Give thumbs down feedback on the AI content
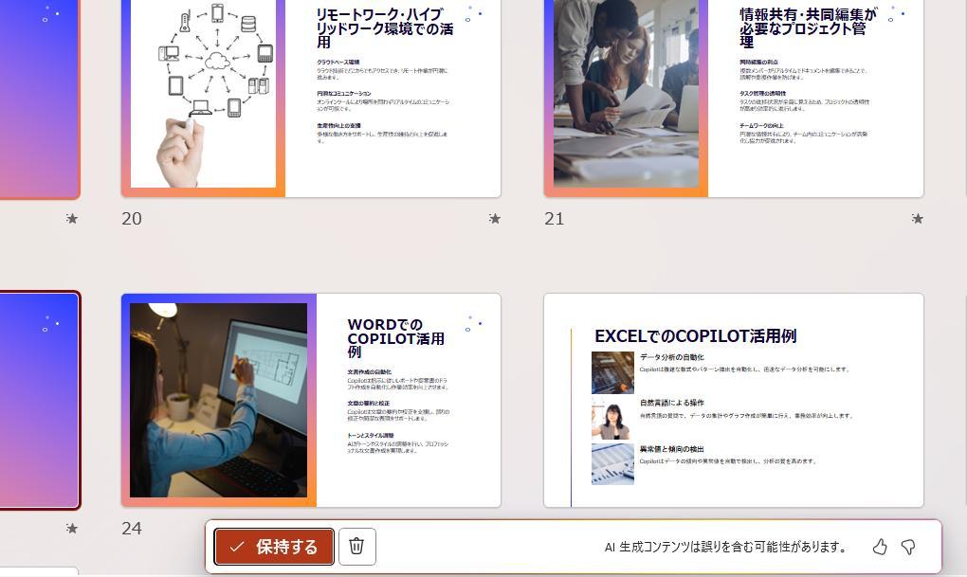 point(907,547)
